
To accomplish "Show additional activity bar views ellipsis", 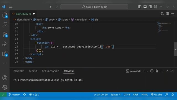I will [5, 63].
